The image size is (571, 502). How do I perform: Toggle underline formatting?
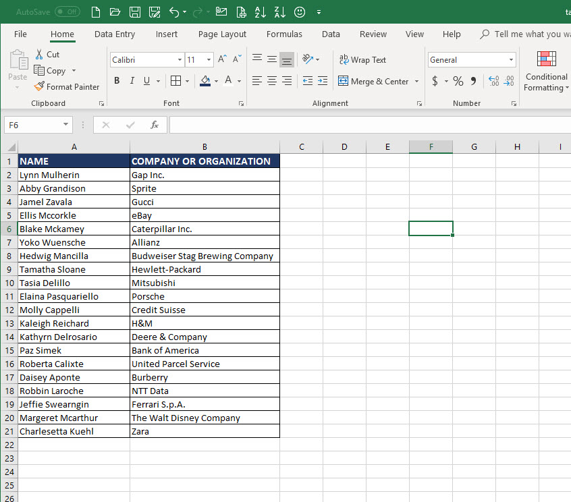pyautogui.click(x=146, y=81)
